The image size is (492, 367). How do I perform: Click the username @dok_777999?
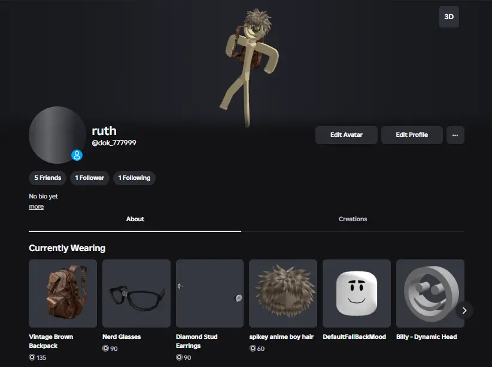114,143
